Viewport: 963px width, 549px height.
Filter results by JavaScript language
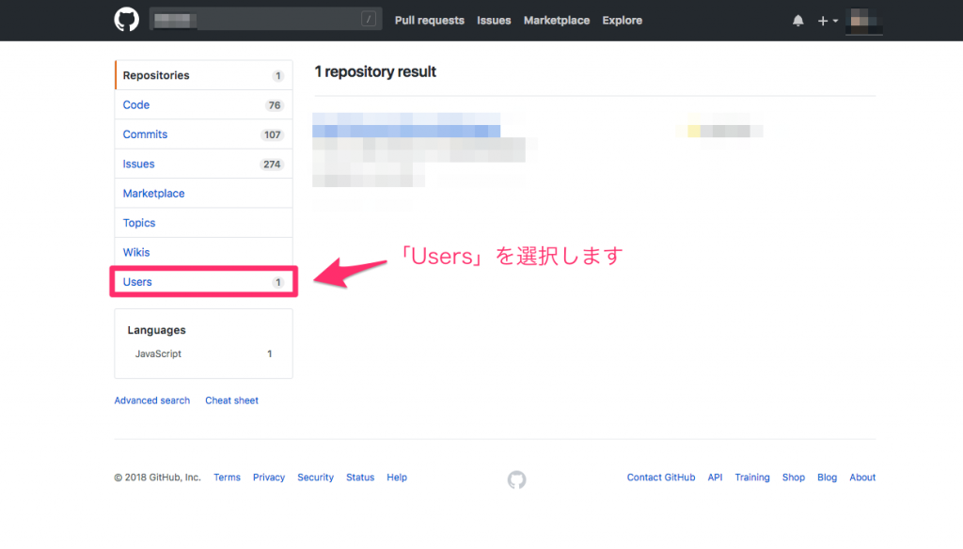coord(157,353)
